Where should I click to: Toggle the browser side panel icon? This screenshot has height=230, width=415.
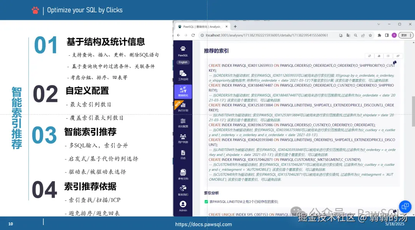pos(387,35)
